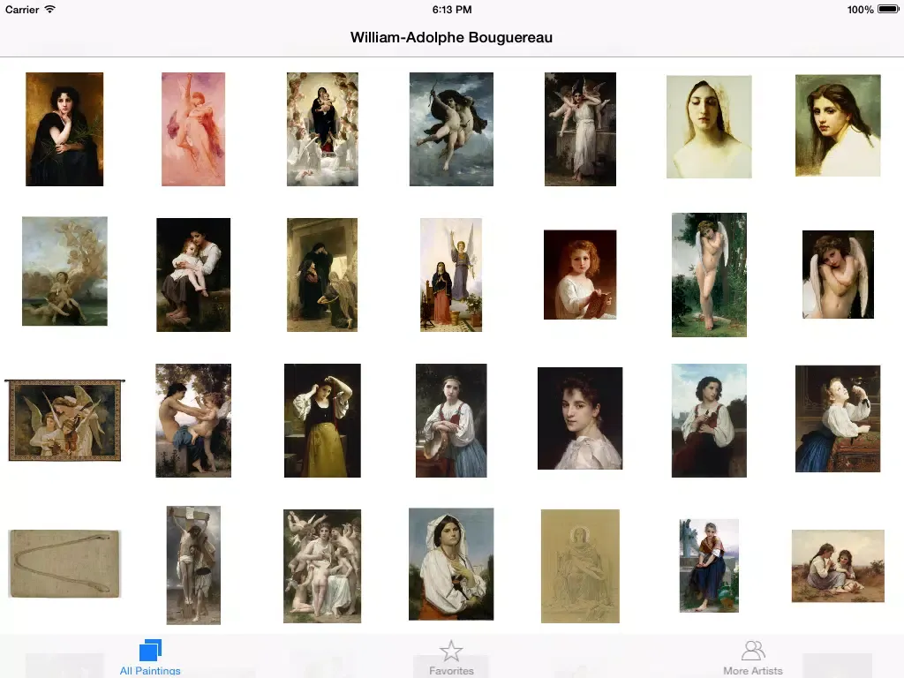Open dark portrait of woman in white blouse

[580, 418]
